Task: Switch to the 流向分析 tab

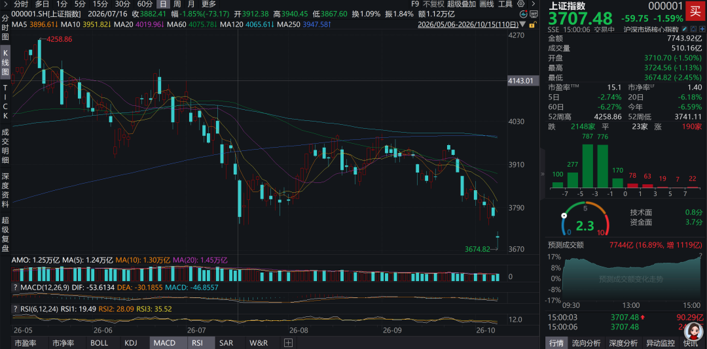Action: pos(587,342)
